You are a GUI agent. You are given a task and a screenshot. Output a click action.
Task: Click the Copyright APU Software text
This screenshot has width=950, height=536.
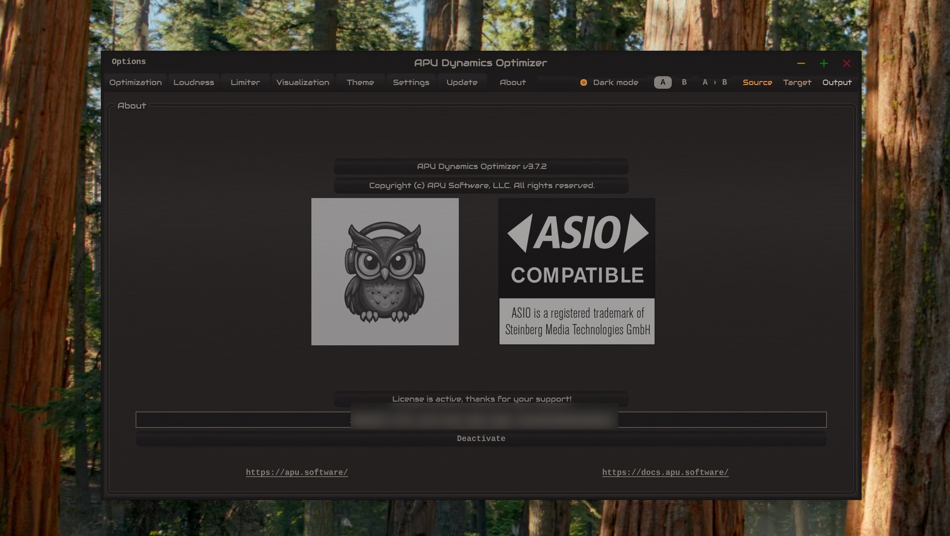click(481, 185)
